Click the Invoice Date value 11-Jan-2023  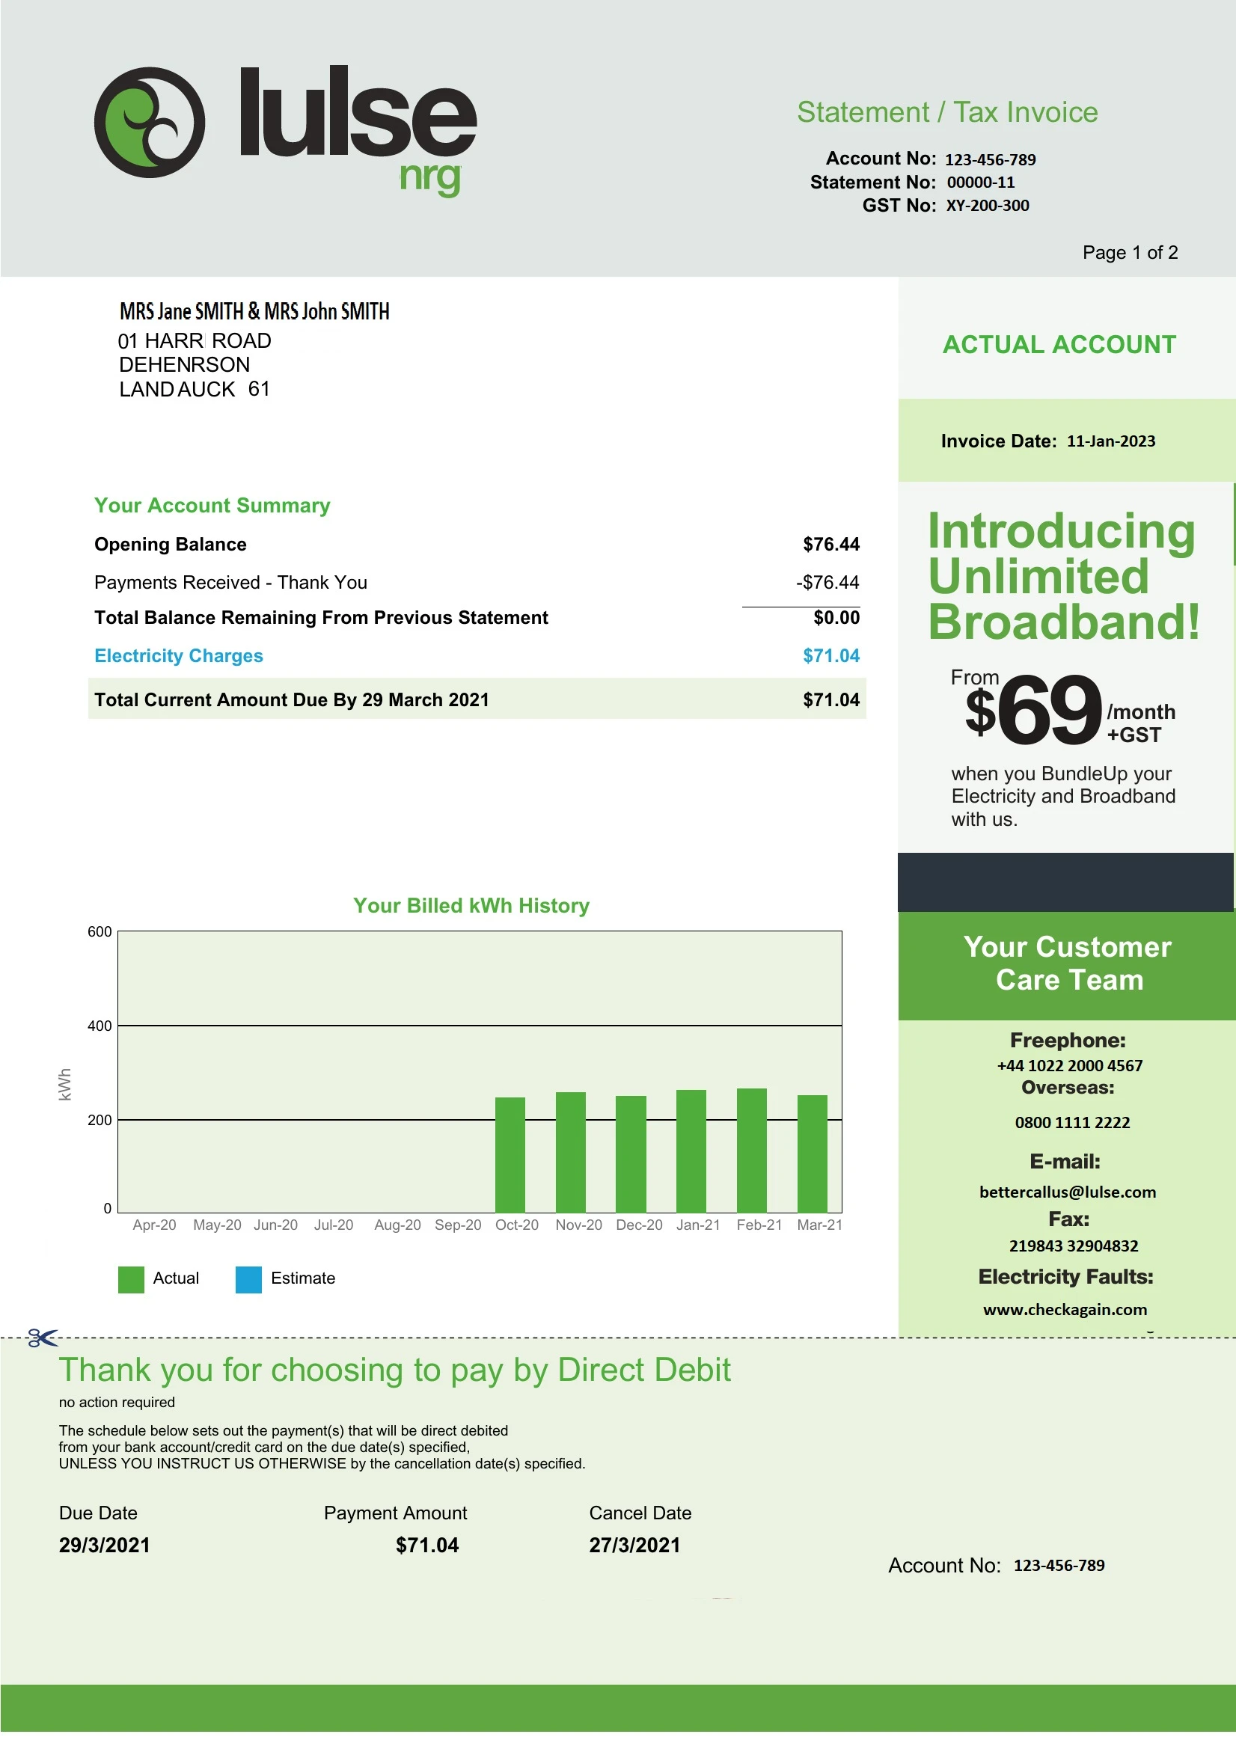click(1111, 441)
